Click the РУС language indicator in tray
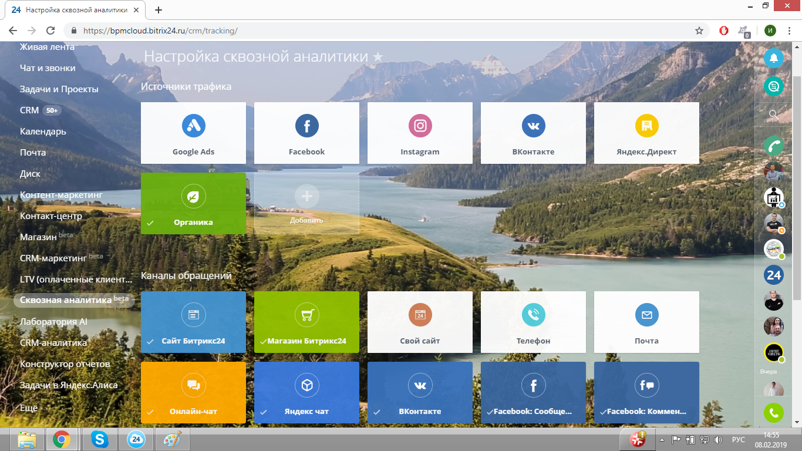Viewport: 802px width, 451px height. (x=738, y=439)
